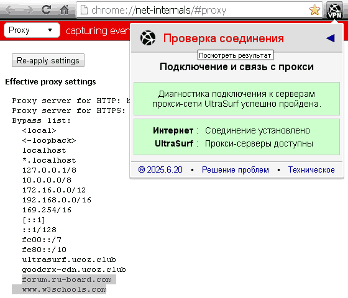Click Интернет: Соединение установлено status row
Image resolution: width=348 pixels, height=298 pixels.
(x=231, y=130)
